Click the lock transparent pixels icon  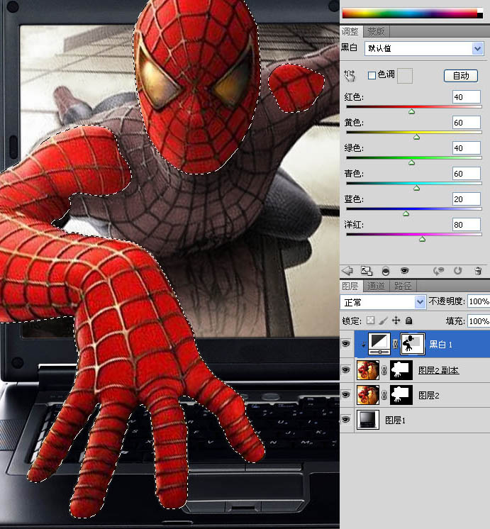369,321
